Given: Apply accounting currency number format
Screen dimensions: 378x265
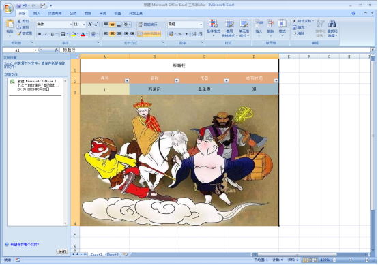Looking at the screenshot, I should pos(171,34).
